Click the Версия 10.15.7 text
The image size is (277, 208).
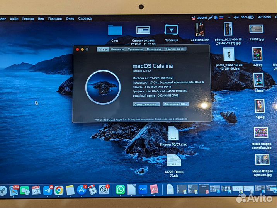(142, 71)
